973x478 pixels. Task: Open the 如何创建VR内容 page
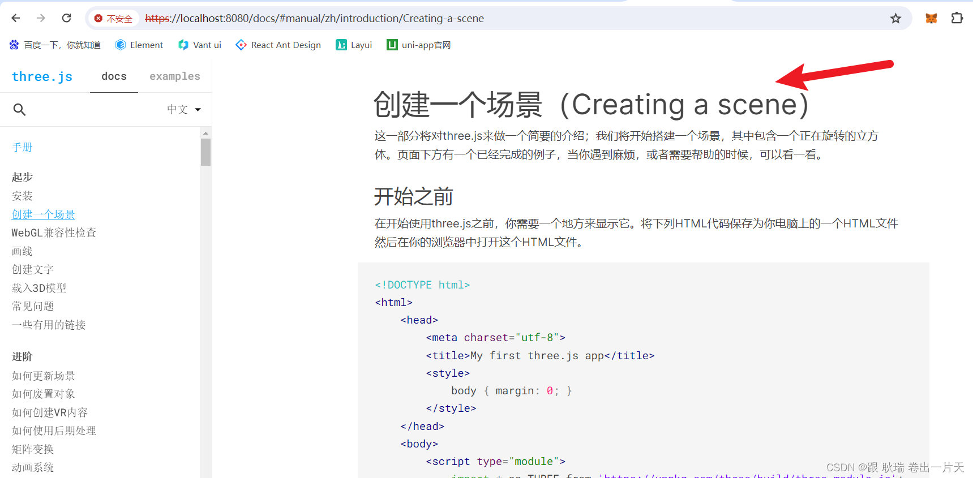[50, 412]
